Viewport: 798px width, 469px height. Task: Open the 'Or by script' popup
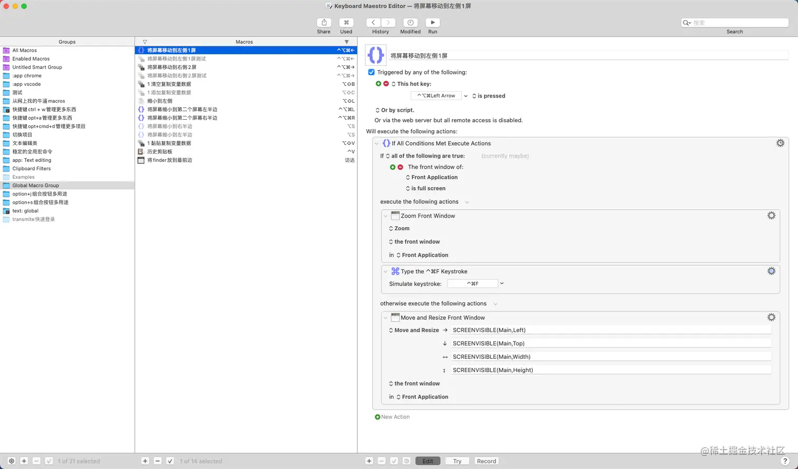click(395, 110)
